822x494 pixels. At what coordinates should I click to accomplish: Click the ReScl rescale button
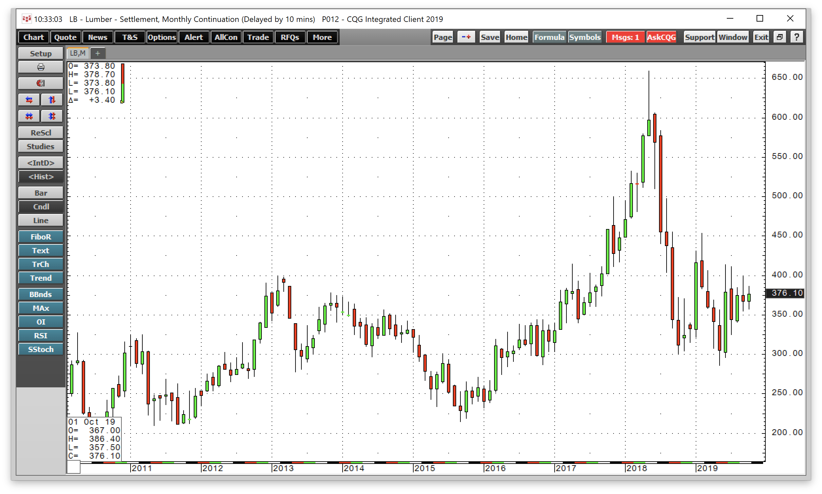pos(41,132)
